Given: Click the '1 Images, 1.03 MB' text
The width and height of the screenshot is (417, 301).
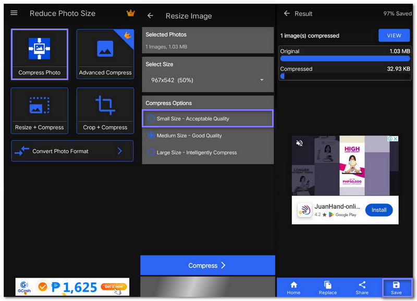Looking at the screenshot, I should tap(166, 47).
